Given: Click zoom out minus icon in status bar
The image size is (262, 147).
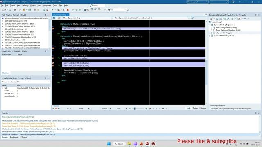Looking at the screenshot, I should click(129, 109).
